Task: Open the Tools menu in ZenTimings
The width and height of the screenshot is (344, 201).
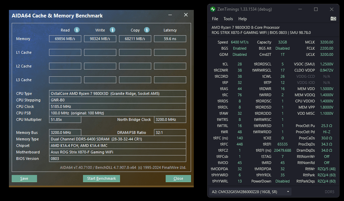Action: pos(228,19)
